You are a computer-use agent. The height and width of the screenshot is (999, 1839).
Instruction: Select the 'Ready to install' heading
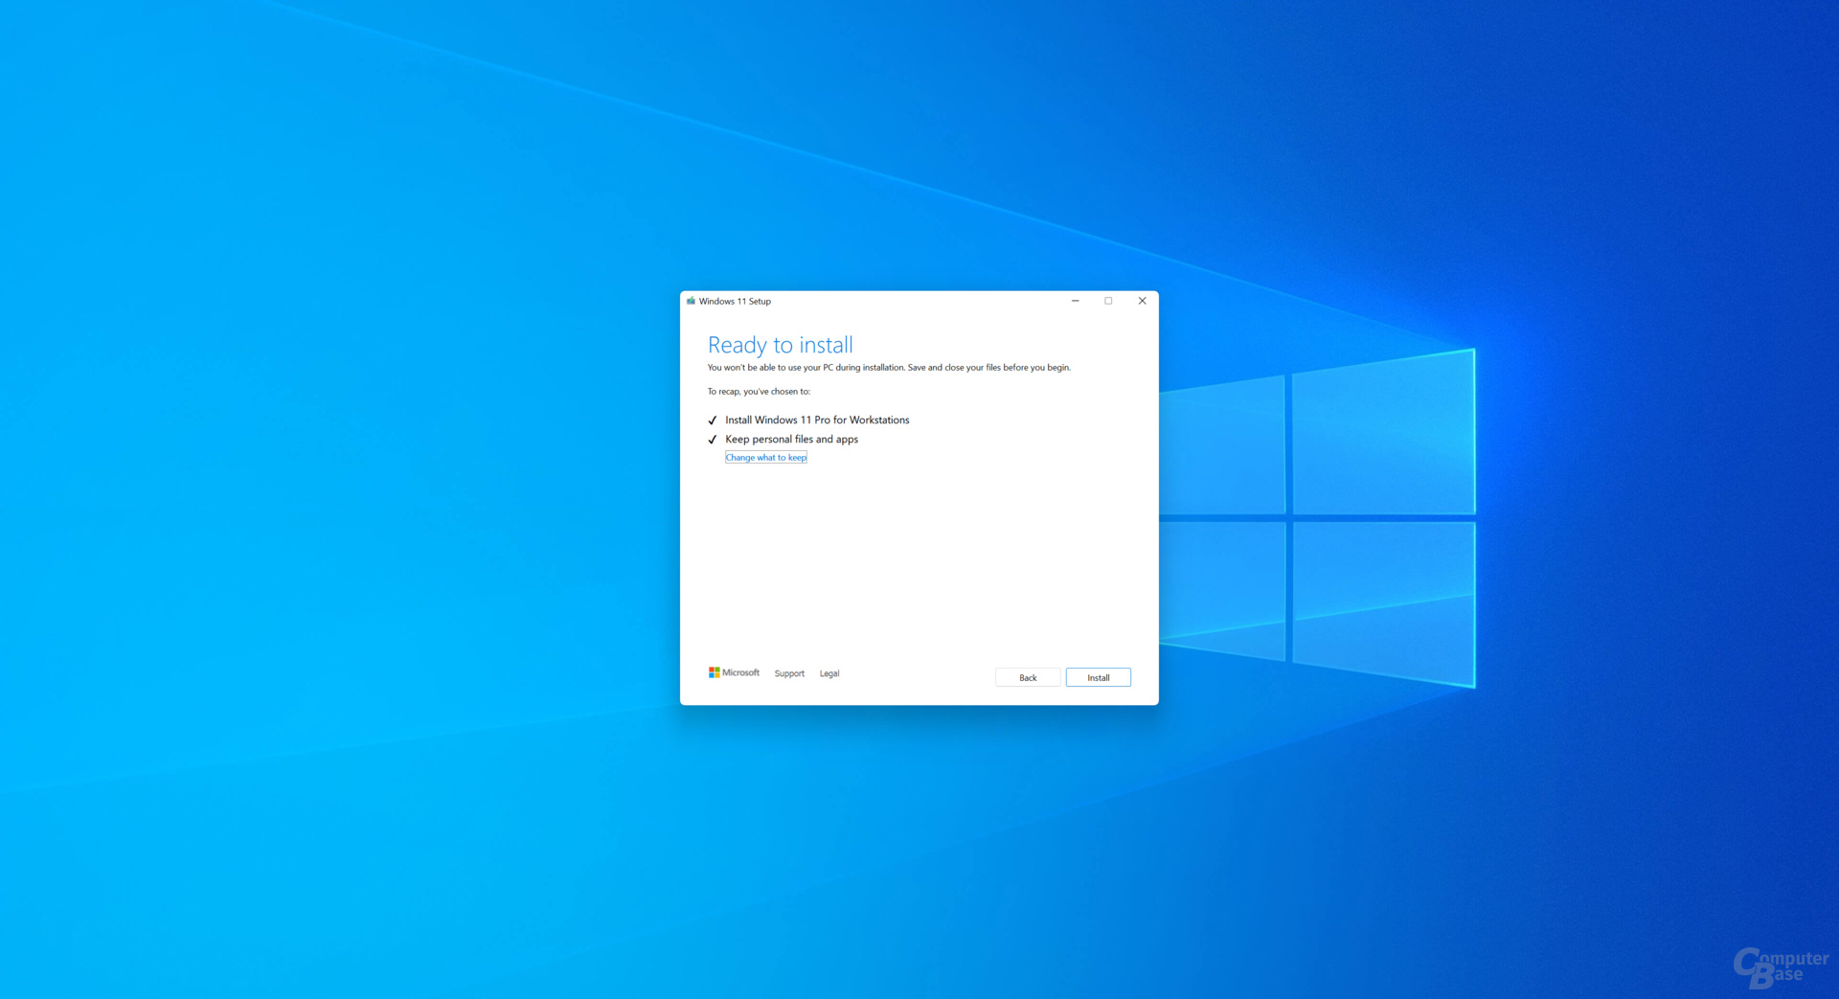pos(780,345)
